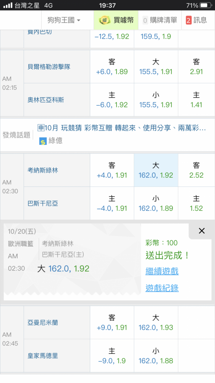Open the 訊息 messages tab
Image resolution: width=215 pixels, height=383 pixels.
pos(197,20)
